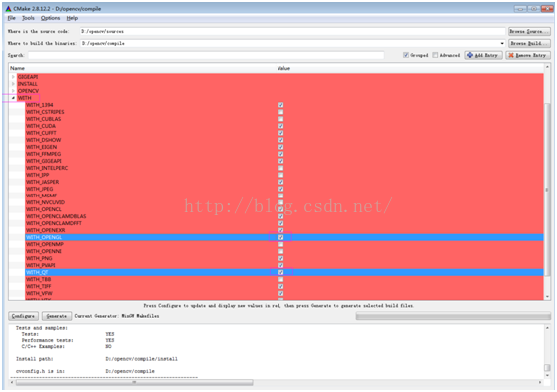Image resolution: width=557 pixels, height=392 pixels.
Task: Toggle the WITH_IPP checkbox
Action: point(280,175)
